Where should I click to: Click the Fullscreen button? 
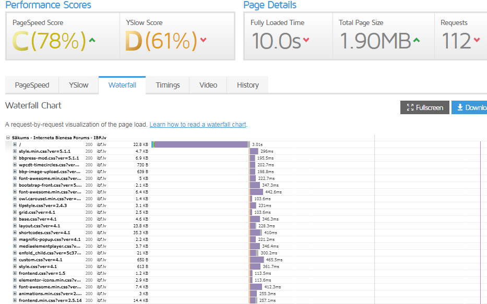click(x=424, y=107)
